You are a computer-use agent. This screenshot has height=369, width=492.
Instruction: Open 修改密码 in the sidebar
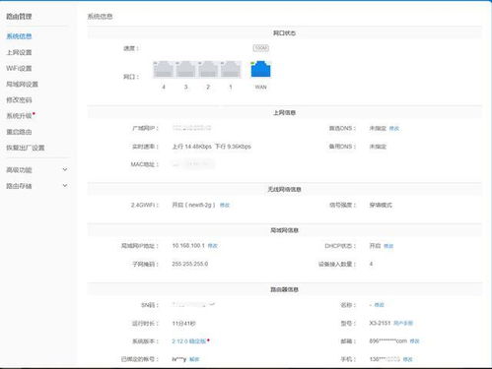pyautogui.click(x=19, y=99)
